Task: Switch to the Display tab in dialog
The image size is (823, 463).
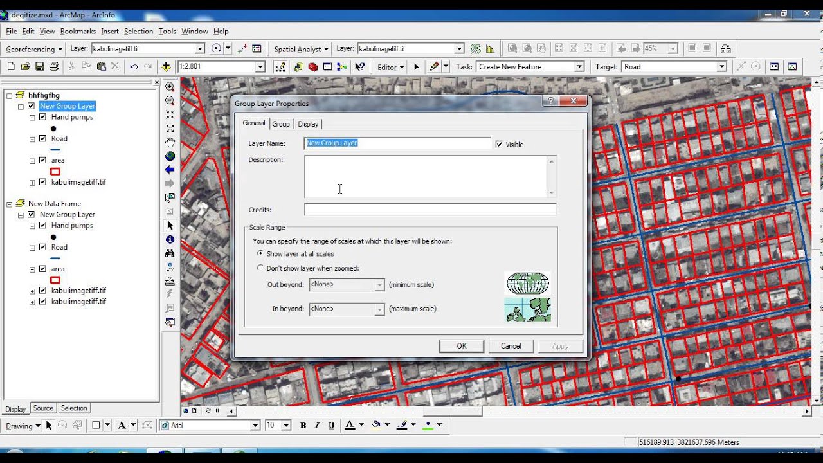Action: pyautogui.click(x=308, y=123)
